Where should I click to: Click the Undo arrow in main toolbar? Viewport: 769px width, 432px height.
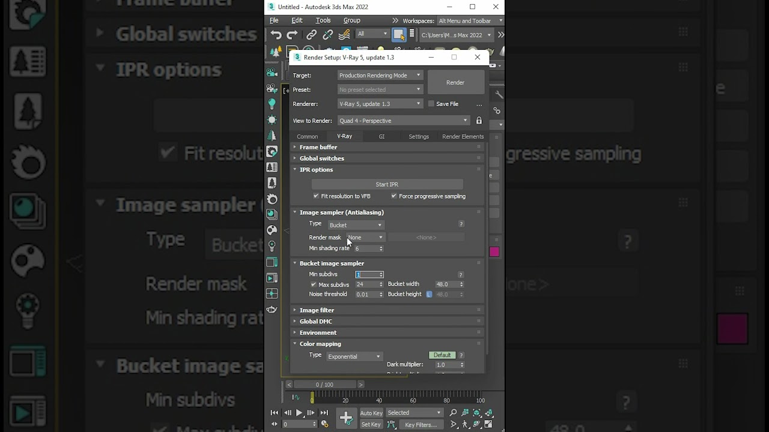pos(276,35)
